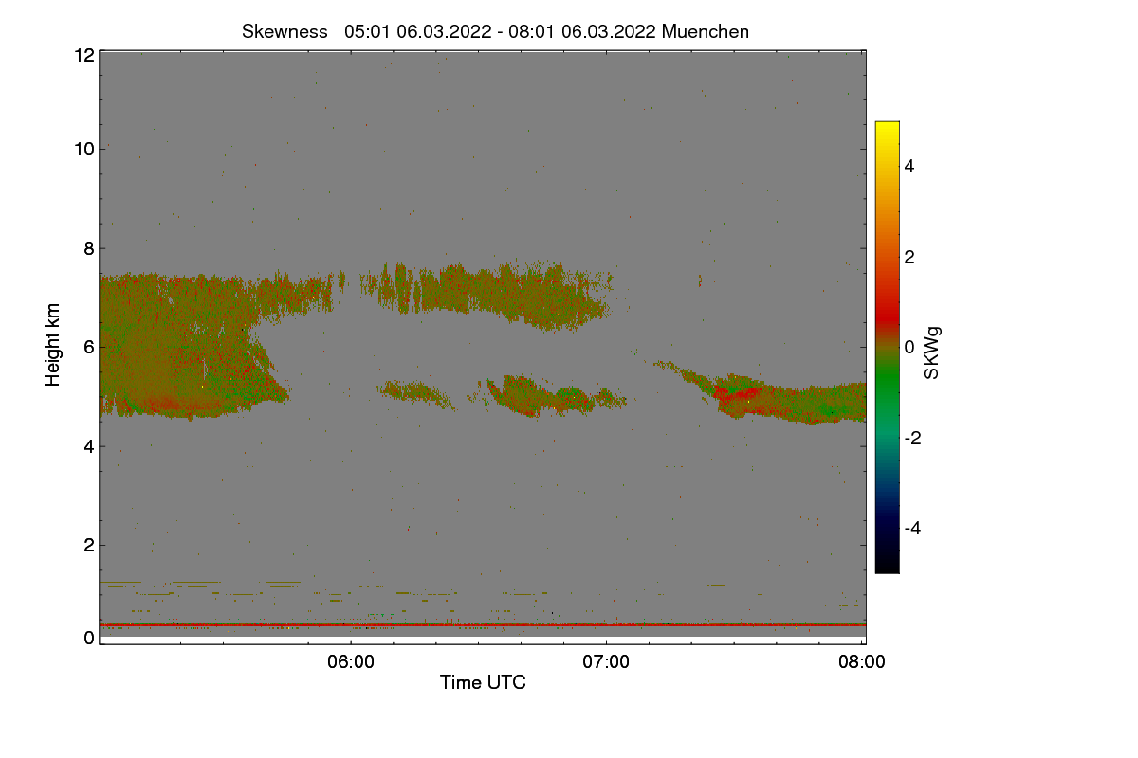The width and height of the screenshot is (1138, 758).
Task: Click the skewness color scale bar
Action: [887, 347]
